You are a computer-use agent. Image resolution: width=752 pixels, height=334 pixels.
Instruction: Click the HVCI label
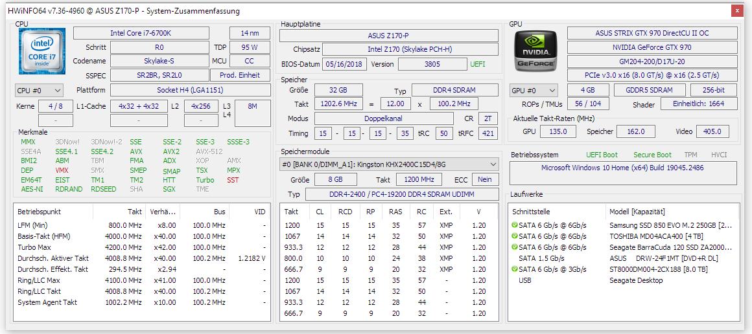(719, 155)
